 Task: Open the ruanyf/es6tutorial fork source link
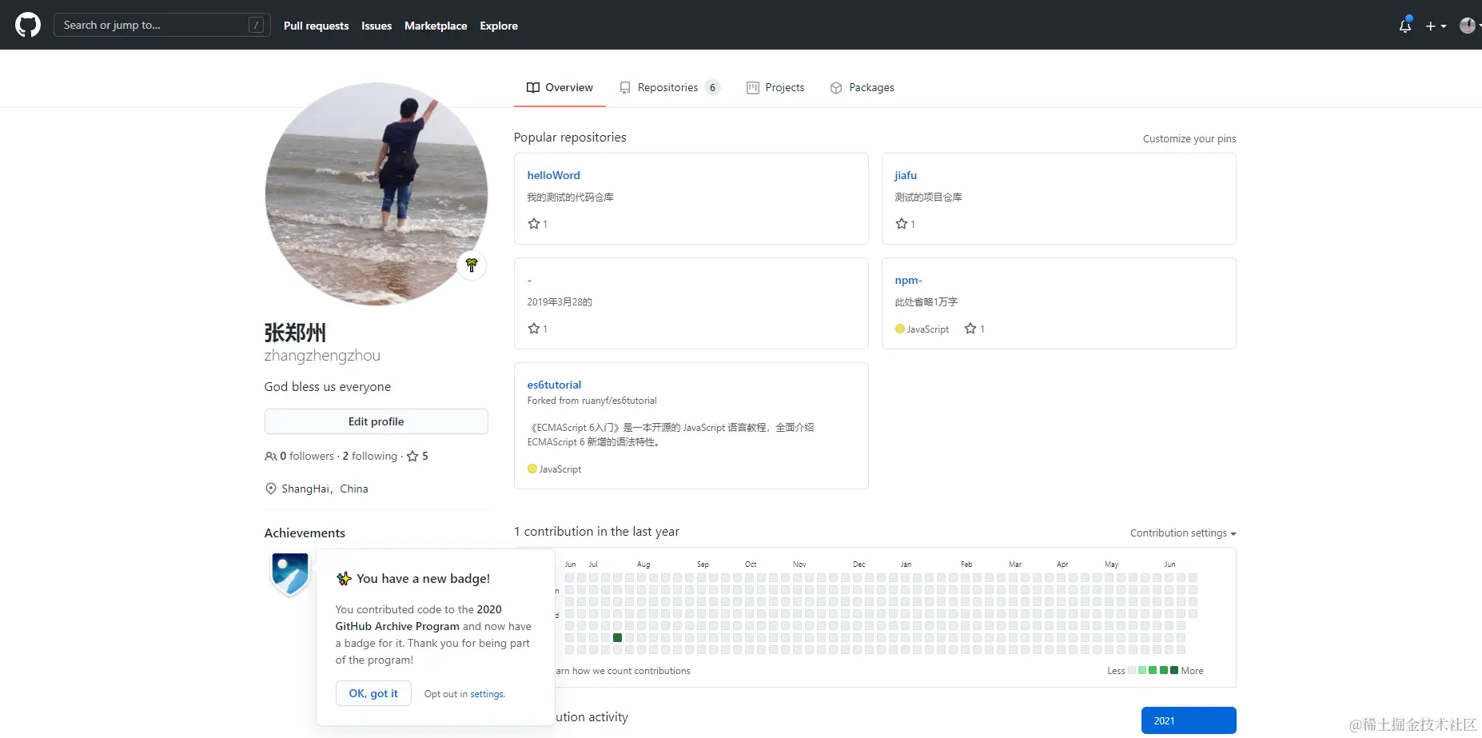point(619,401)
